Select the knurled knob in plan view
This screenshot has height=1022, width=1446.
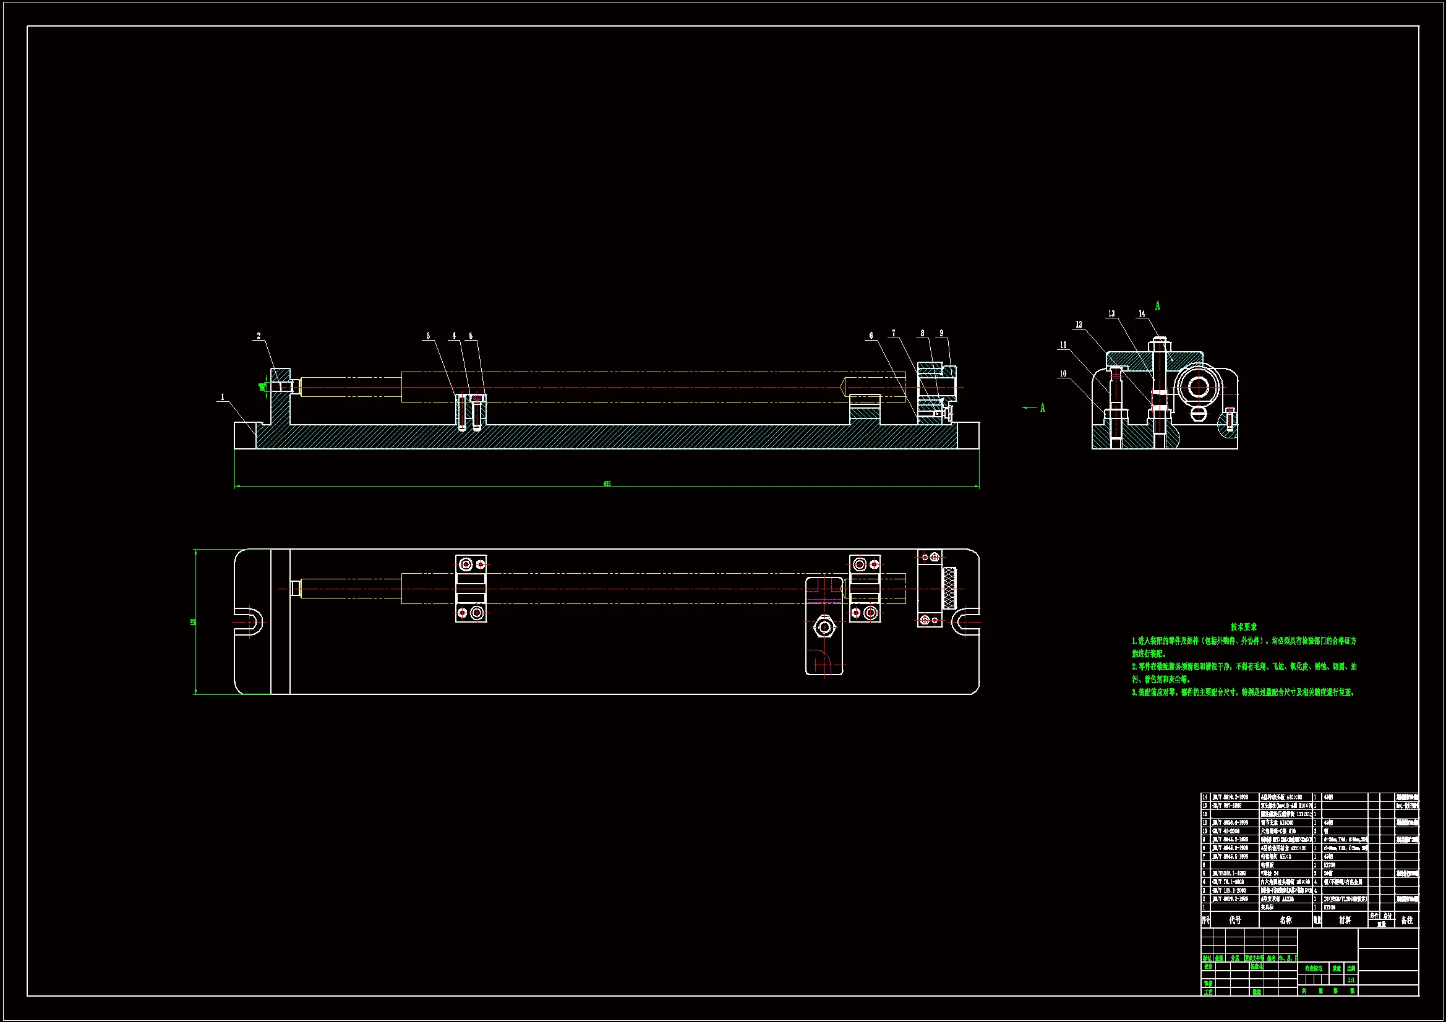point(949,587)
